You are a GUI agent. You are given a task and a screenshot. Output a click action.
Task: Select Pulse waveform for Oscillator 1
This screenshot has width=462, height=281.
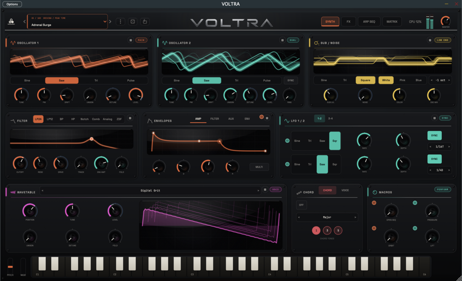tap(131, 80)
